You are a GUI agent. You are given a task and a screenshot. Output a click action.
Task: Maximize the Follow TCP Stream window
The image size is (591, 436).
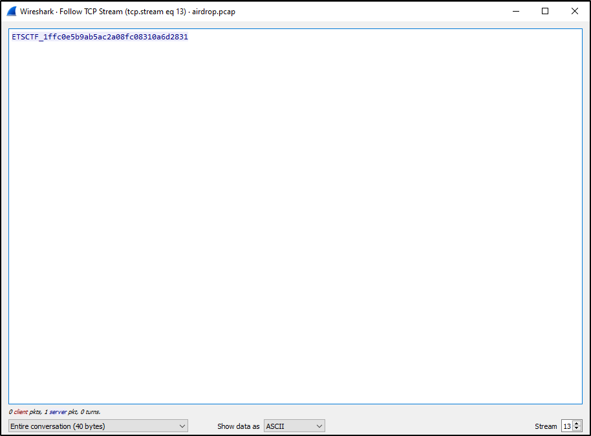545,11
